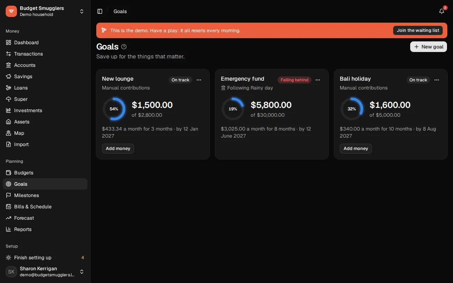Screen dimensions: 453x283
Task: Open the Emergency fund options menu
Action: 318,80
